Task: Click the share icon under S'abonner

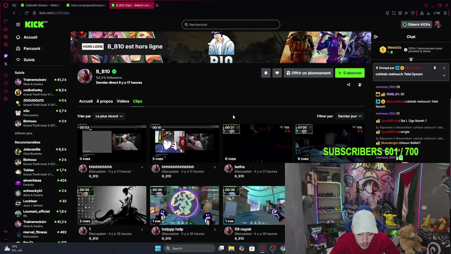Action: (x=348, y=85)
